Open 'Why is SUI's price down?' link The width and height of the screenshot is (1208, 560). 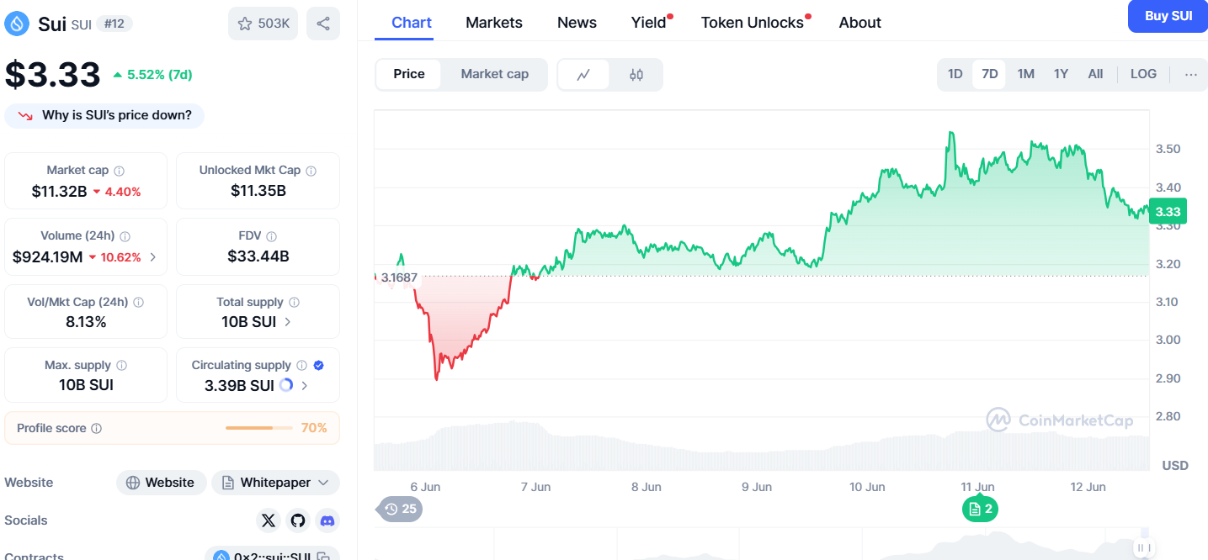tap(105, 115)
